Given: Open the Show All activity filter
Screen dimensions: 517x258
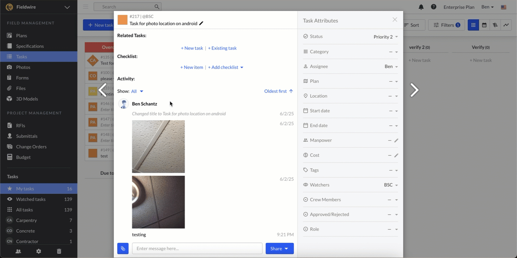Looking at the screenshot, I should [x=137, y=91].
